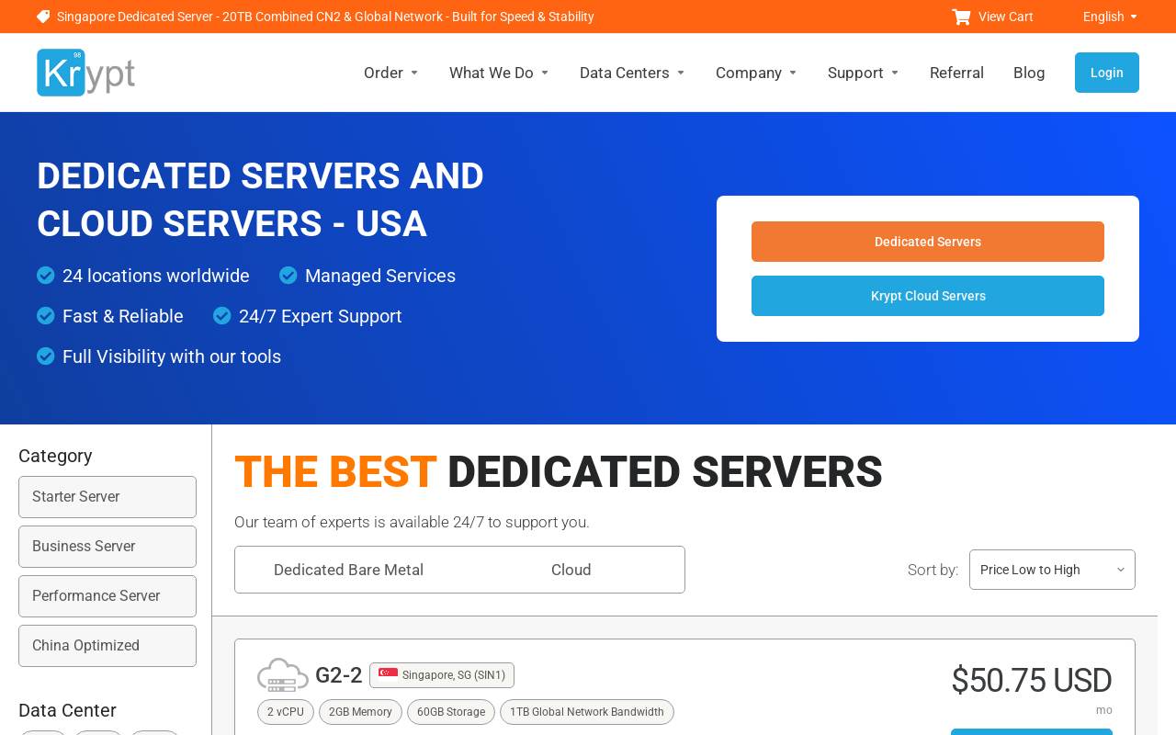Toggle the Starter Server category filter
Viewport: 1176px width, 735px height.
[x=107, y=497]
